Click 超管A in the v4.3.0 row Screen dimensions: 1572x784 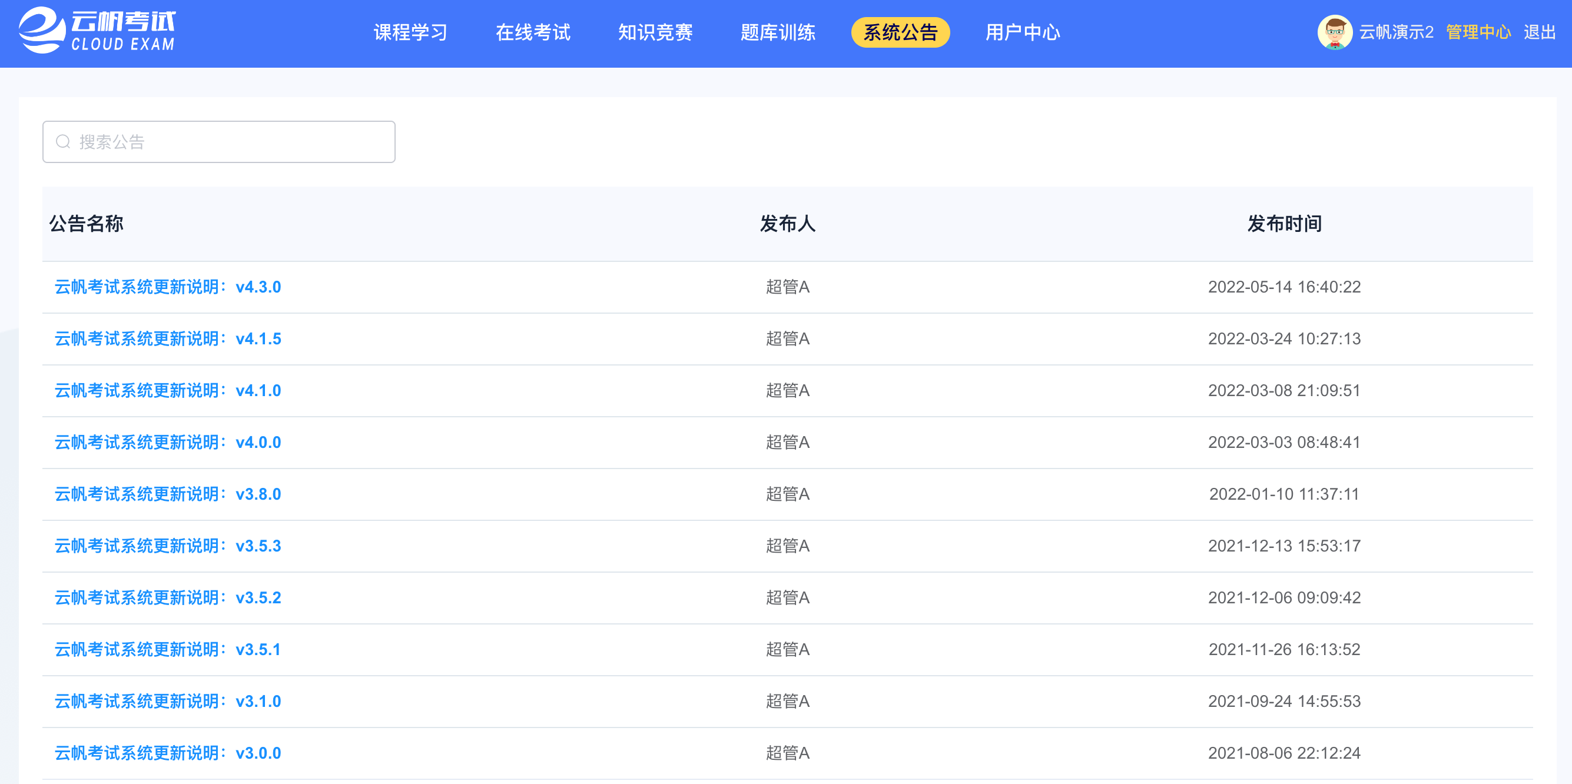click(x=788, y=287)
